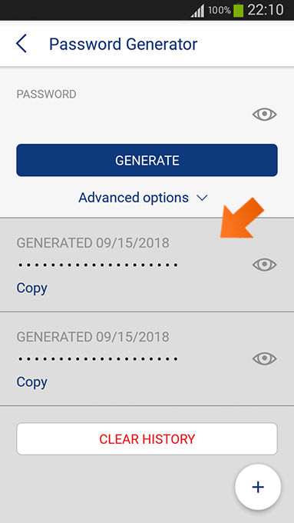Screen dimensions: 294x523
Task: Tap the plus floating action button
Action: tap(258, 487)
